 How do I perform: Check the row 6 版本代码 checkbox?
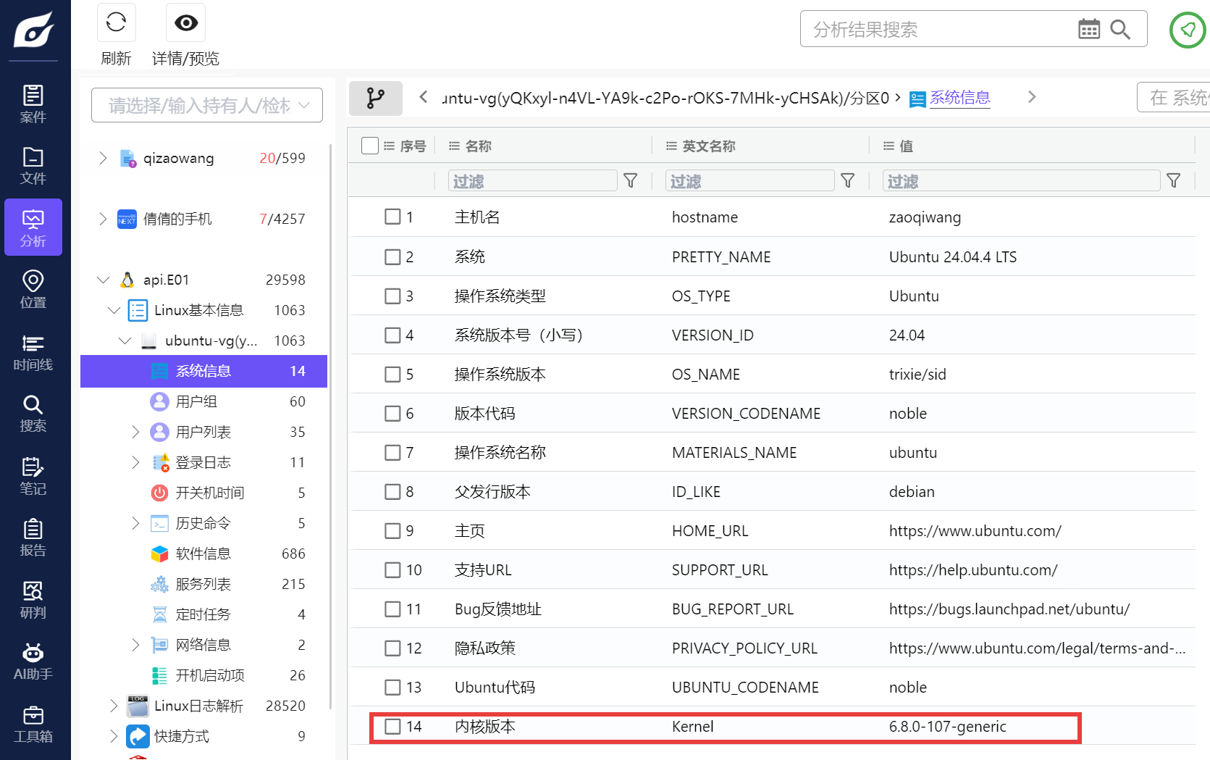[392, 413]
